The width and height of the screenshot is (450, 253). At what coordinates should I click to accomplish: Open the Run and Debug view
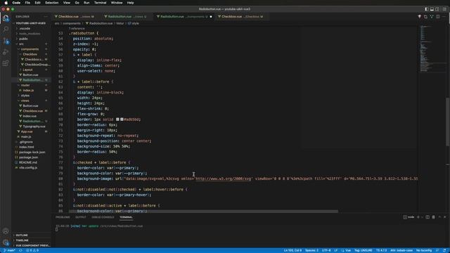pyautogui.click(x=6, y=52)
